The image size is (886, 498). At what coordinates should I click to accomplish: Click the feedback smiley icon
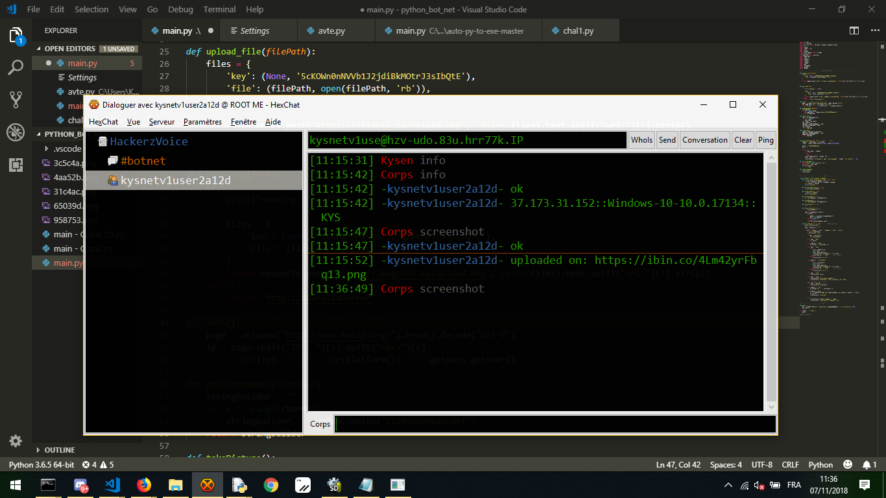(x=847, y=465)
